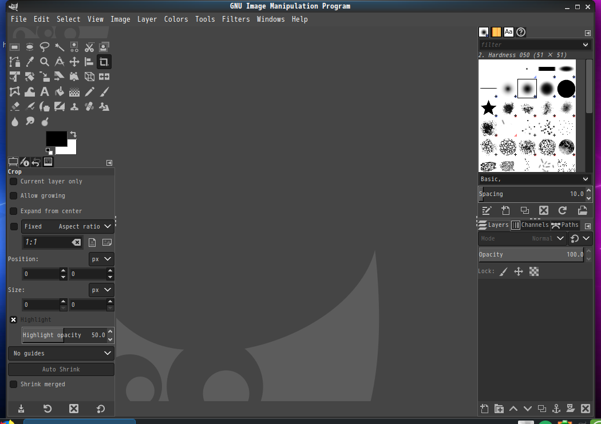Image resolution: width=601 pixels, height=424 pixels.
Task: Select the Rectangle Select tool
Action: tap(14, 47)
